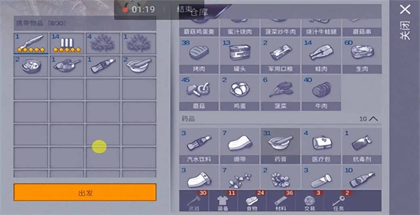420x215 pixels.
Task: Switch to the 武器 weapons tab
Action: click(x=194, y=201)
